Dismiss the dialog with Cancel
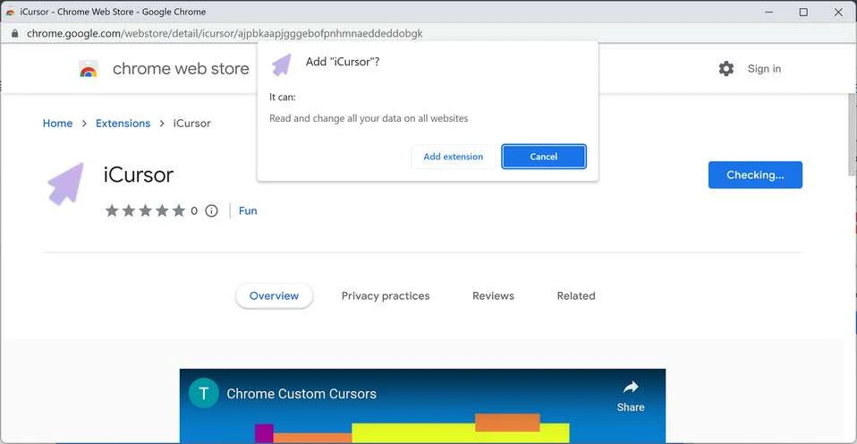The image size is (857, 444). [543, 157]
